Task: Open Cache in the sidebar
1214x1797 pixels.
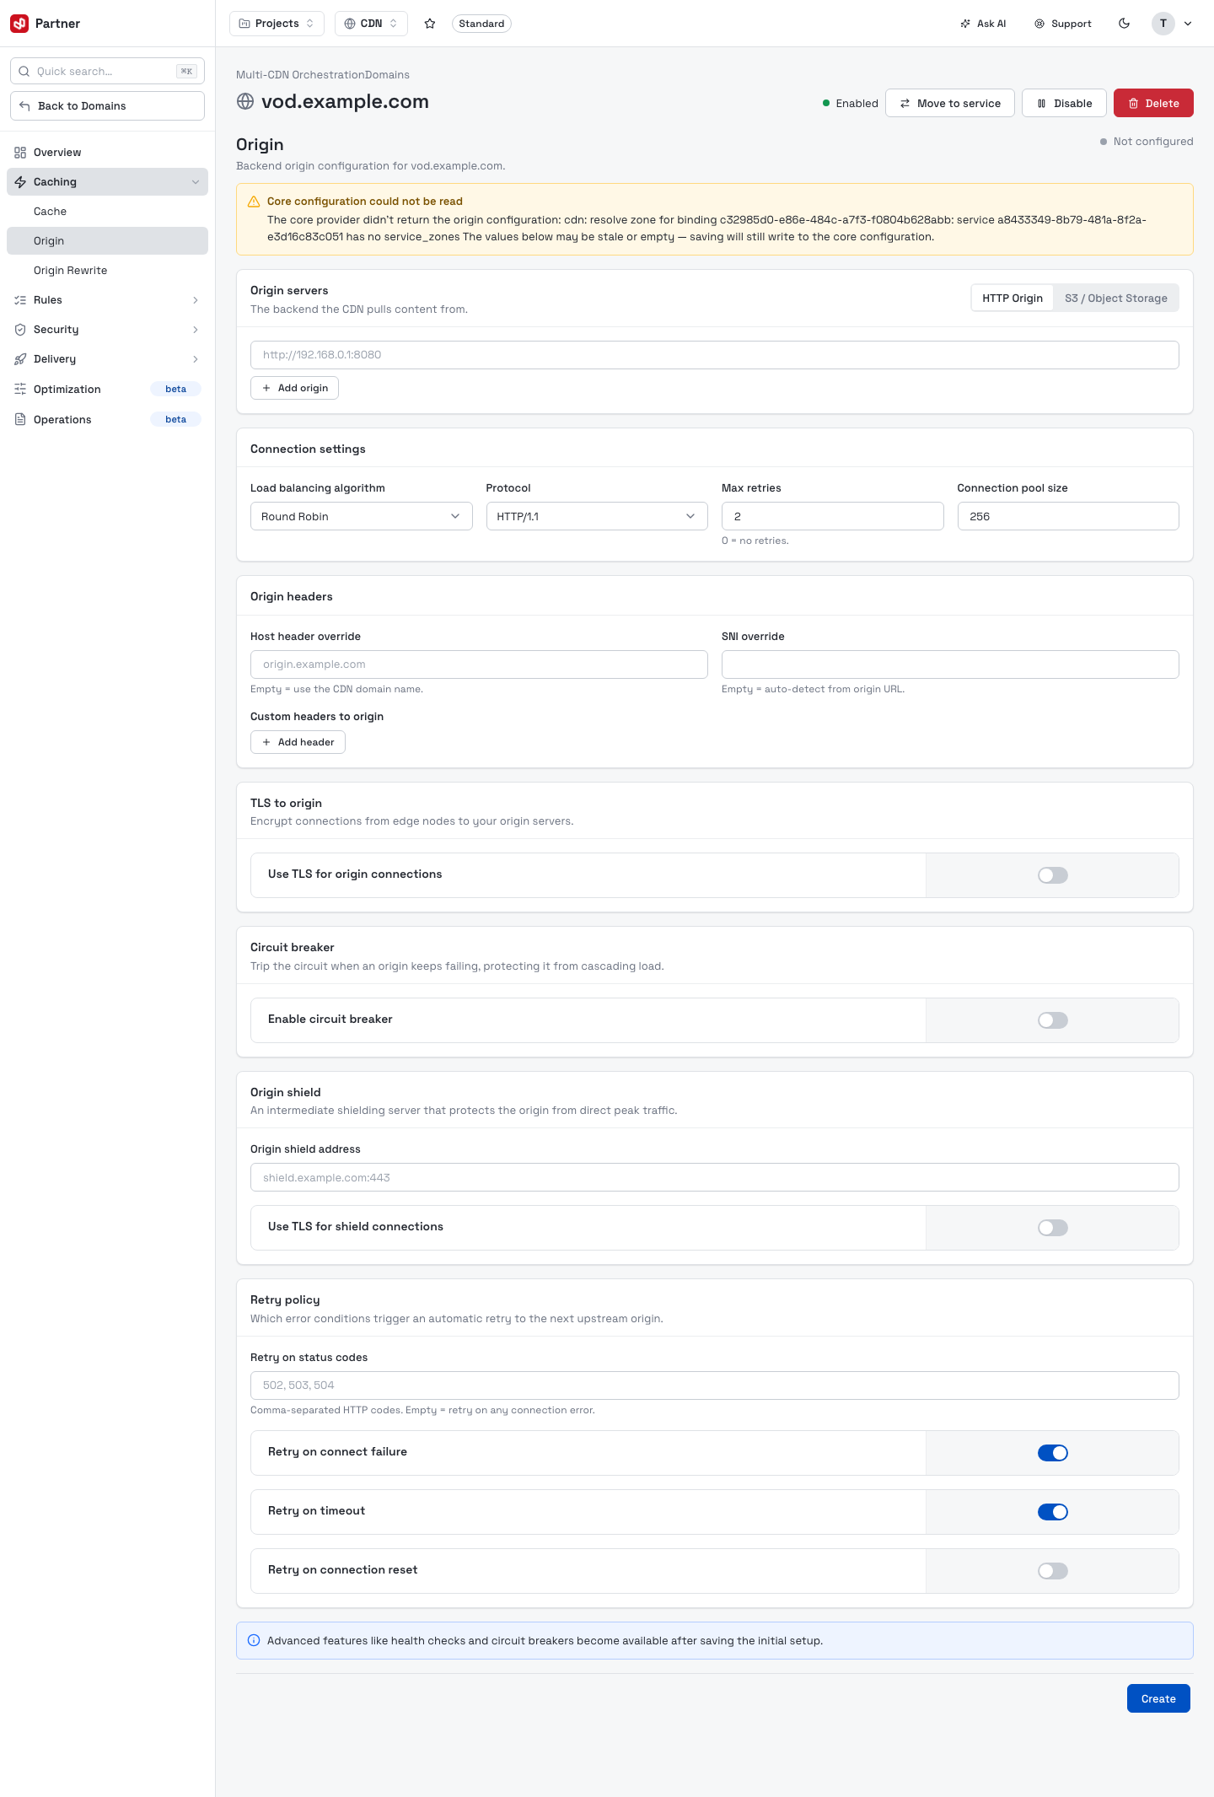Action: point(107,212)
